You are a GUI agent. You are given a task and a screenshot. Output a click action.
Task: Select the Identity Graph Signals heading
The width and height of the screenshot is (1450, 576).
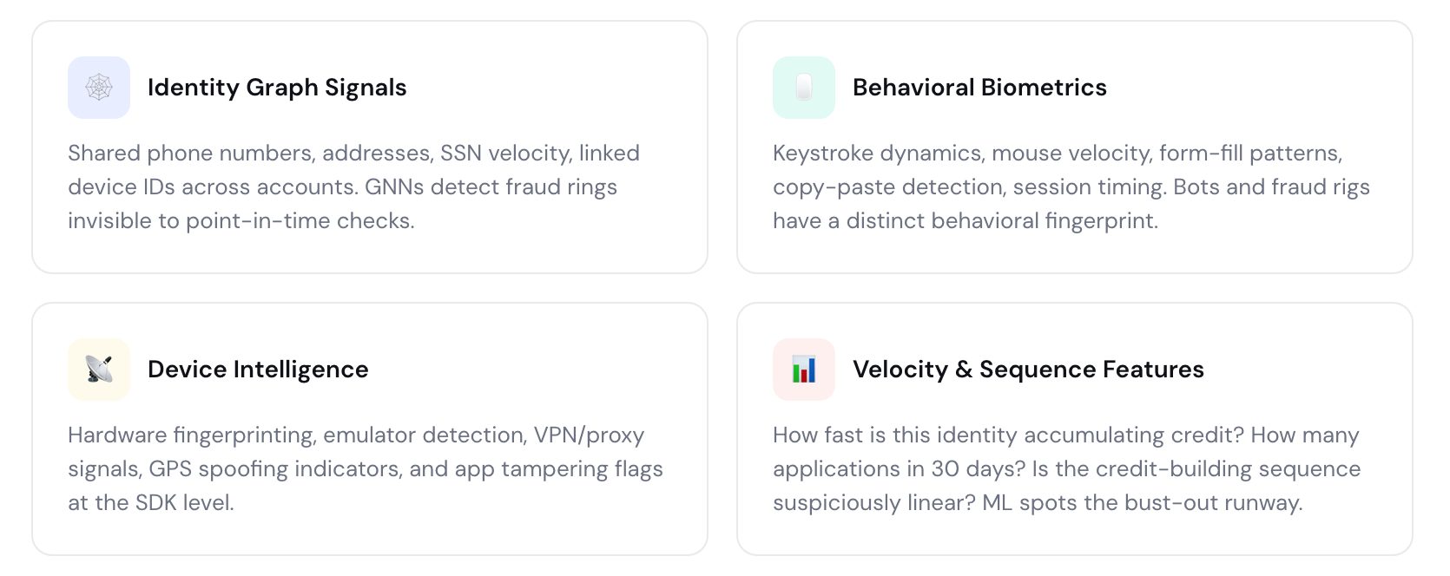[277, 88]
